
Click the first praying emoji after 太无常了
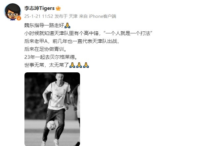coord(72,65)
